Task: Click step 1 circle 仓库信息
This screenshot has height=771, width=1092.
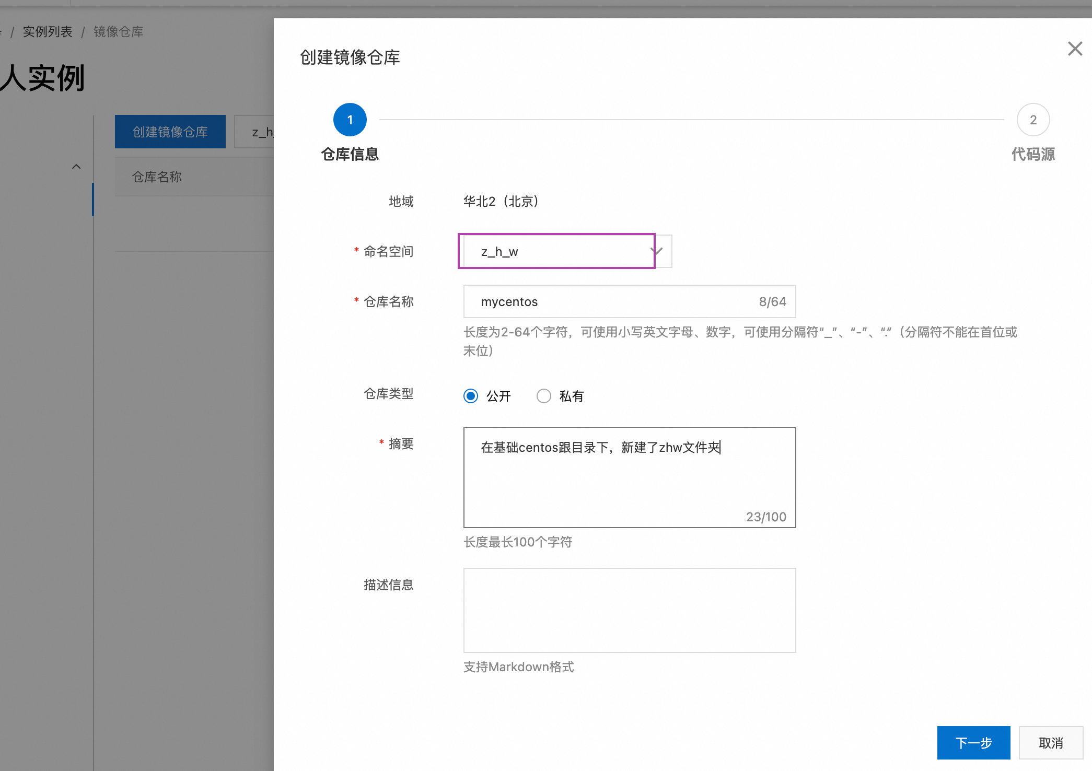Action: coord(350,120)
